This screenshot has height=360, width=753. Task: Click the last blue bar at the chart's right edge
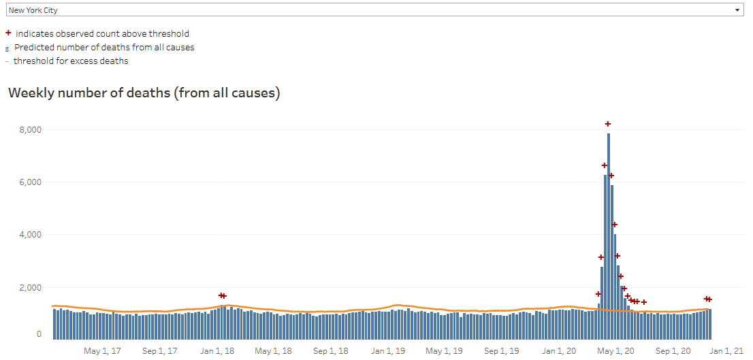(x=710, y=325)
